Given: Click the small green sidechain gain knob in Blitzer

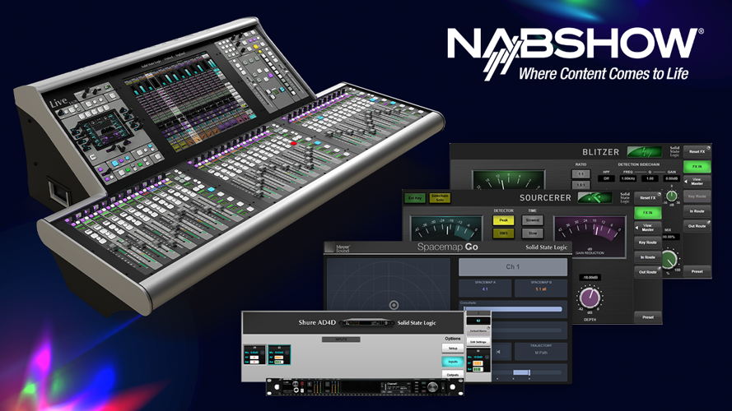Looking at the screenshot, I should [671, 196].
